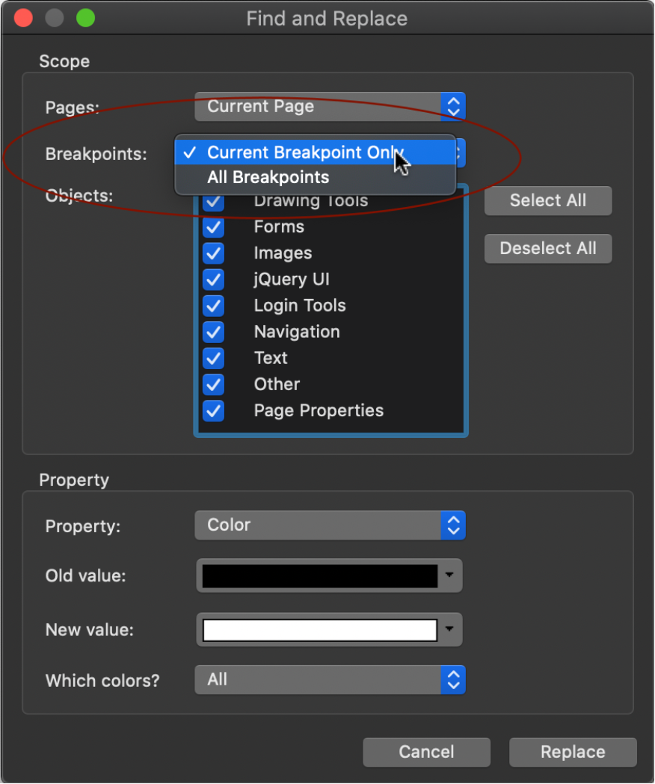
Task: Expand the New value color arrow
Action: tap(449, 629)
